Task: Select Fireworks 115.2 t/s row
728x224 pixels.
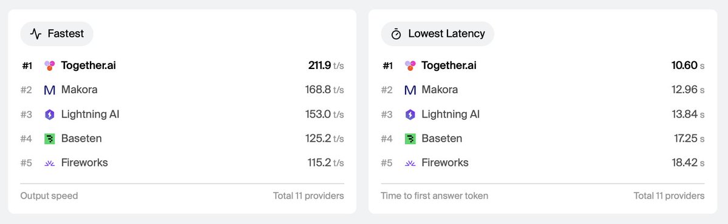Action: click(182, 163)
